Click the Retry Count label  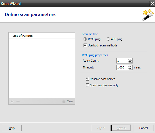click(x=91, y=61)
